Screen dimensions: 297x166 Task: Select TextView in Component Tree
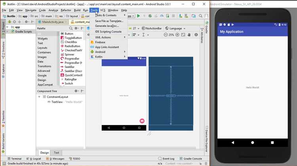pyautogui.click(x=57, y=102)
